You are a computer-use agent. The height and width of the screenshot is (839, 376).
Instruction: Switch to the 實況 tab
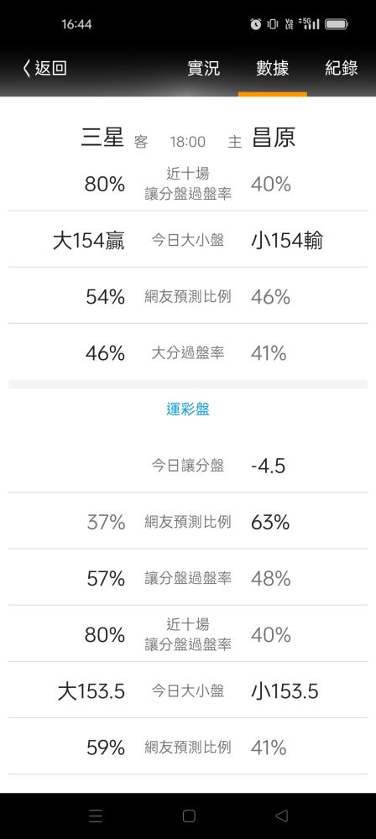click(x=204, y=69)
